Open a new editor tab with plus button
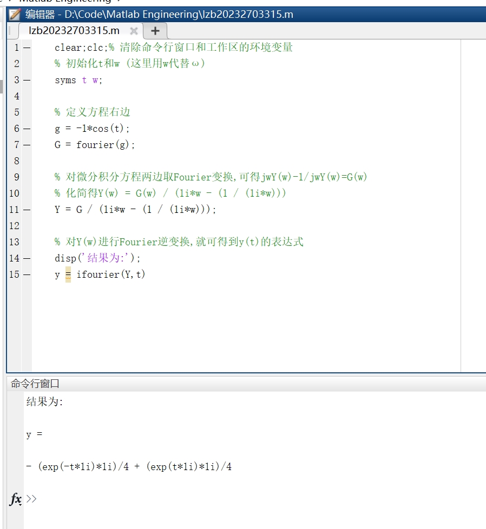486x529 pixels. click(x=155, y=31)
